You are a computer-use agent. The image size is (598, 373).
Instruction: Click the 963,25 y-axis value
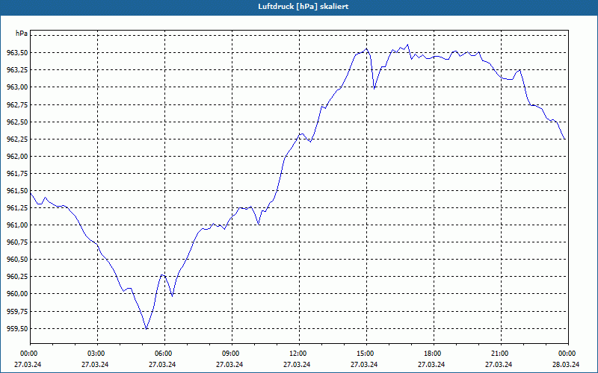[x=17, y=70]
